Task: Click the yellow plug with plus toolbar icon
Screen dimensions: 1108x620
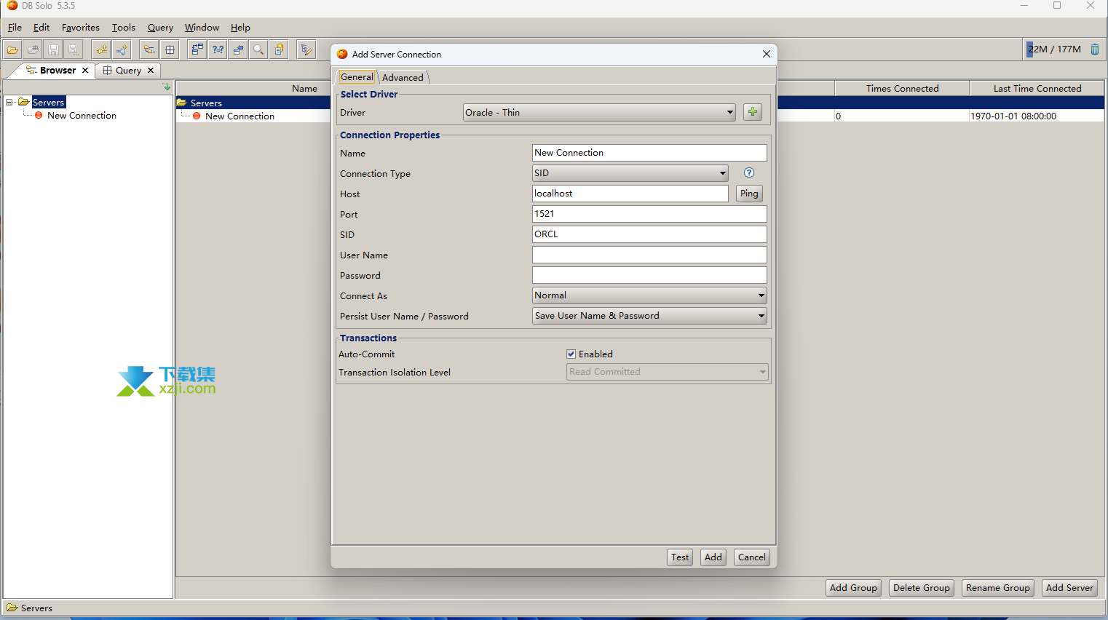Action: pyautogui.click(x=102, y=49)
